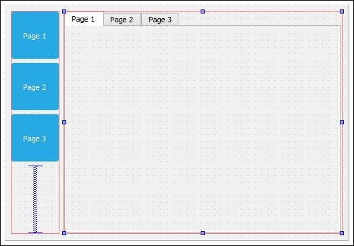
Task: Click the blue Page 3 button
Action: pos(35,138)
